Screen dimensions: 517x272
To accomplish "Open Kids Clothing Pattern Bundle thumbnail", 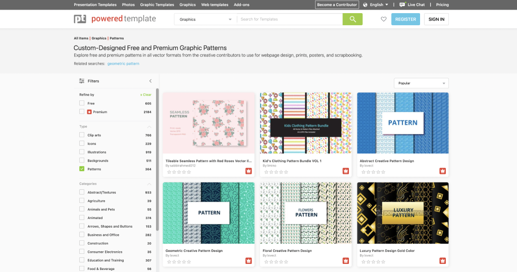I will pyautogui.click(x=305, y=123).
